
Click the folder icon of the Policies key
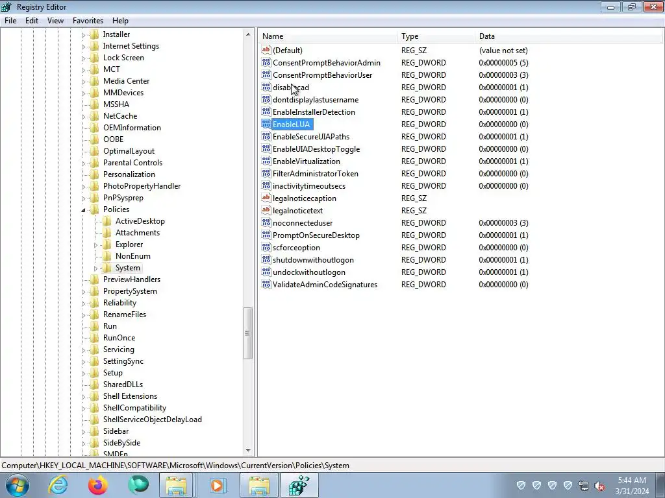click(95, 209)
